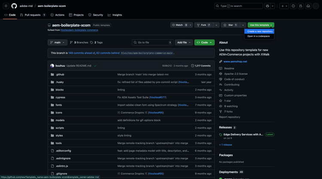
Task: Open the create new plus menu
Action: point(284,6)
